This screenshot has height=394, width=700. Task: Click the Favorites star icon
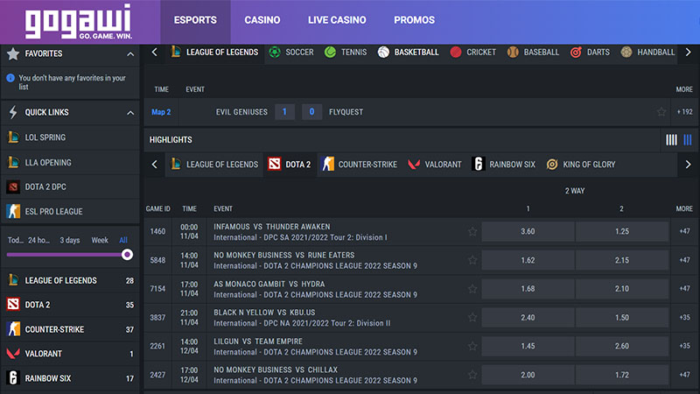pyautogui.click(x=13, y=53)
